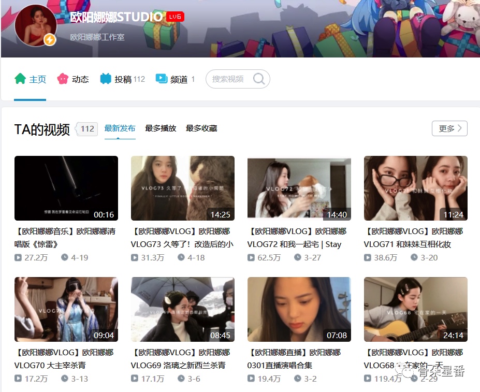The width and height of the screenshot is (480, 392).
Task: Expand more videos with 更多 button
Action: [x=449, y=128]
